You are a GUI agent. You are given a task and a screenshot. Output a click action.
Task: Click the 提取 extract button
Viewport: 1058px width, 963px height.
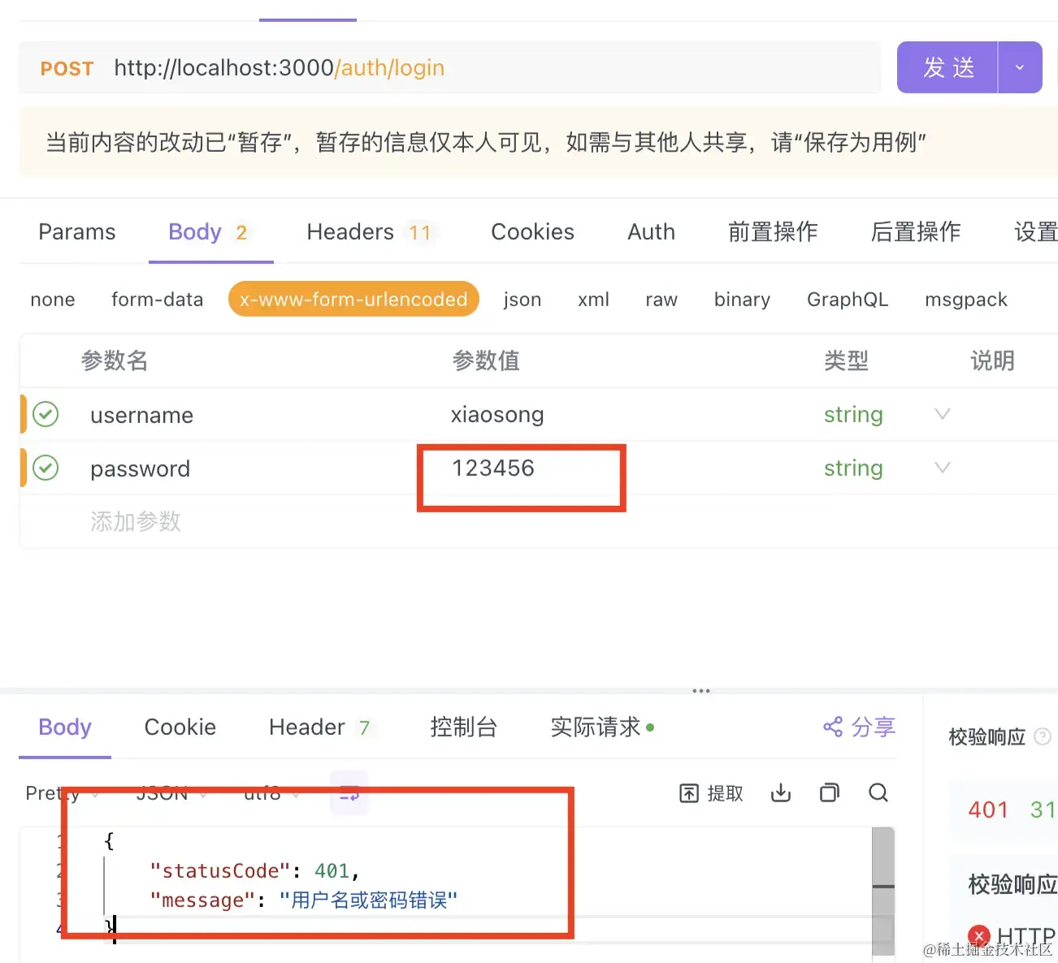tap(712, 793)
